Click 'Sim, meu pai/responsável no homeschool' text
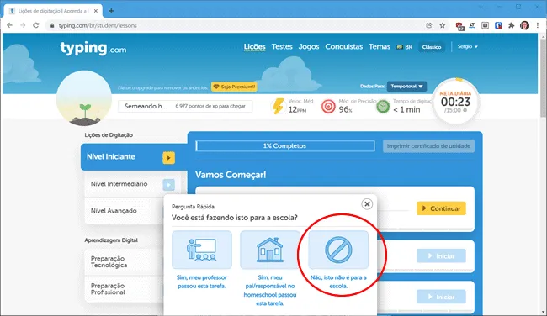 (269, 290)
